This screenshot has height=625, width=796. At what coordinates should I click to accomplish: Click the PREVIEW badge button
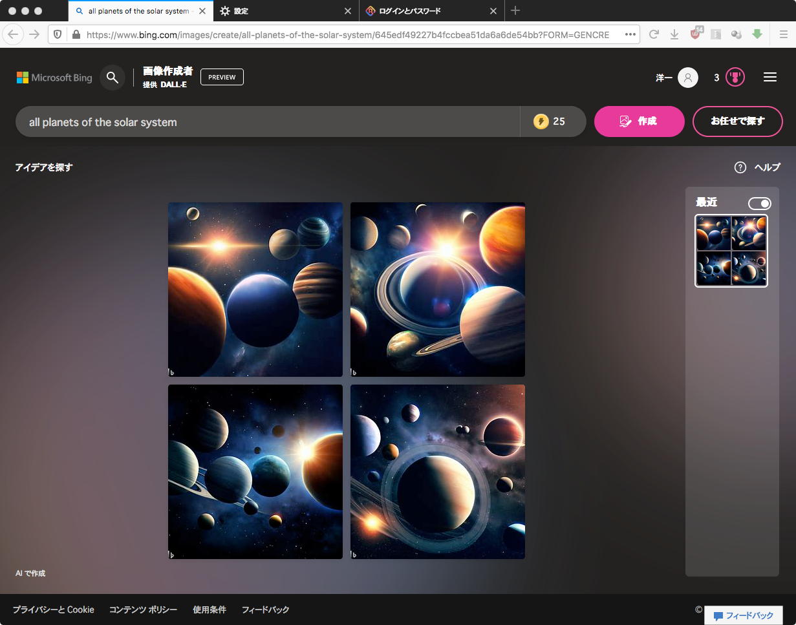tap(222, 77)
